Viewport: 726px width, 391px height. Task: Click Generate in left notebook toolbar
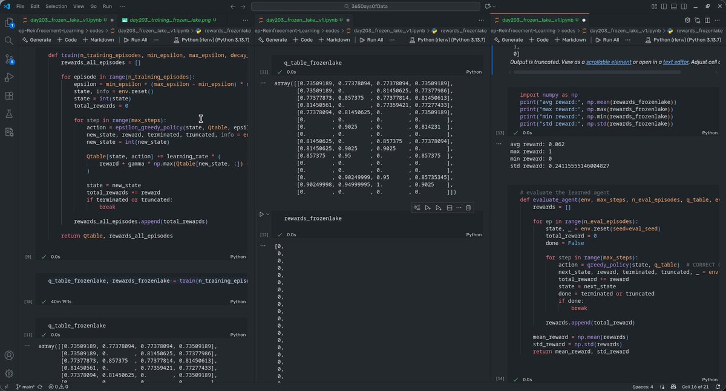pyautogui.click(x=36, y=39)
